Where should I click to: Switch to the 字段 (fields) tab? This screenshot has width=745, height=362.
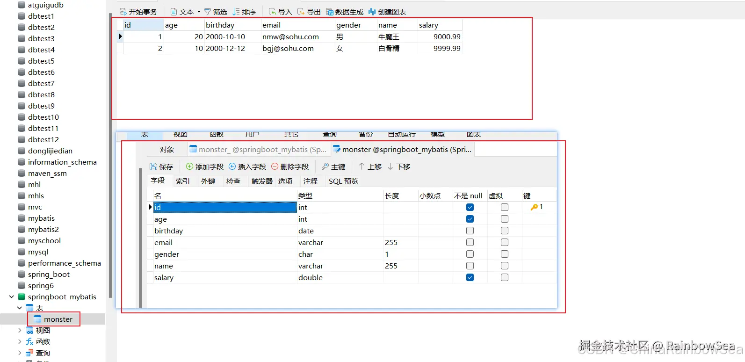[x=158, y=181]
